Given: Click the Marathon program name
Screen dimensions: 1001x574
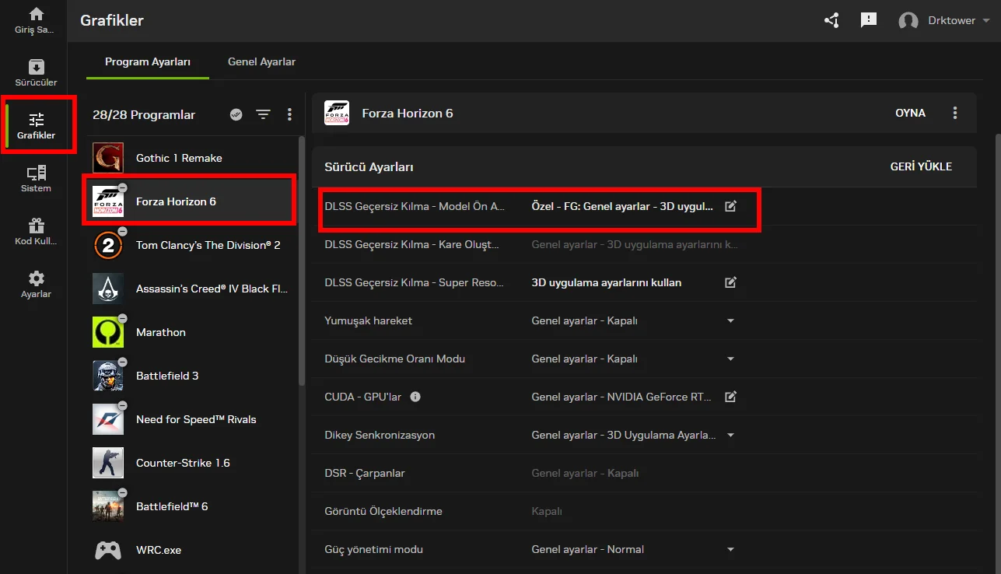Looking at the screenshot, I should click(x=161, y=332).
